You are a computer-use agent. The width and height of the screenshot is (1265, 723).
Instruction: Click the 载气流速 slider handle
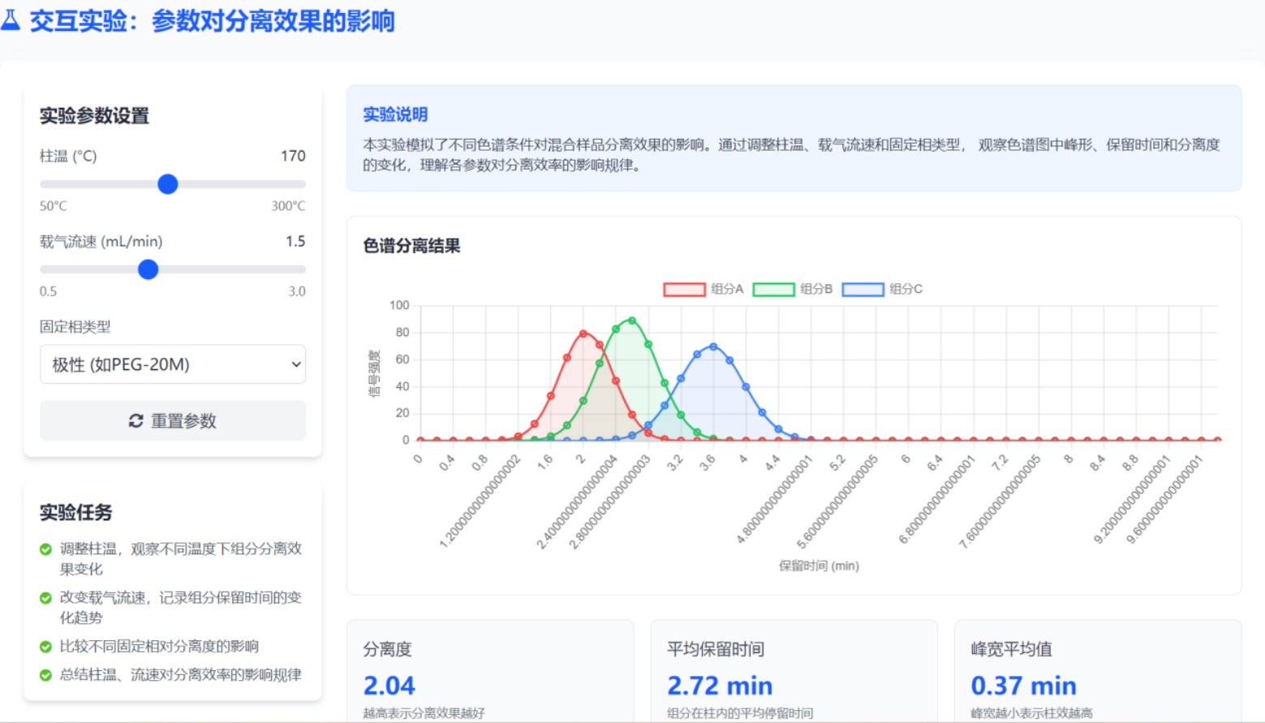tap(148, 269)
